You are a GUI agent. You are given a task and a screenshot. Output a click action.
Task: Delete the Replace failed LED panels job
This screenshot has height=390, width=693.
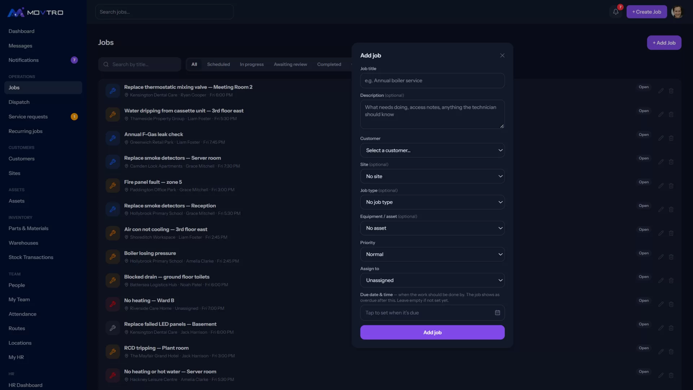tap(671, 328)
